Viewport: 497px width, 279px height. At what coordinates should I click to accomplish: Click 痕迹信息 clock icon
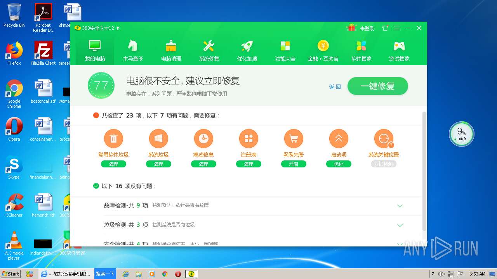coord(203,139)
